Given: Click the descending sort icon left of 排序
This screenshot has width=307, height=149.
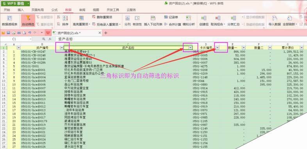Looking at the screenshot, I should (59, 24).
